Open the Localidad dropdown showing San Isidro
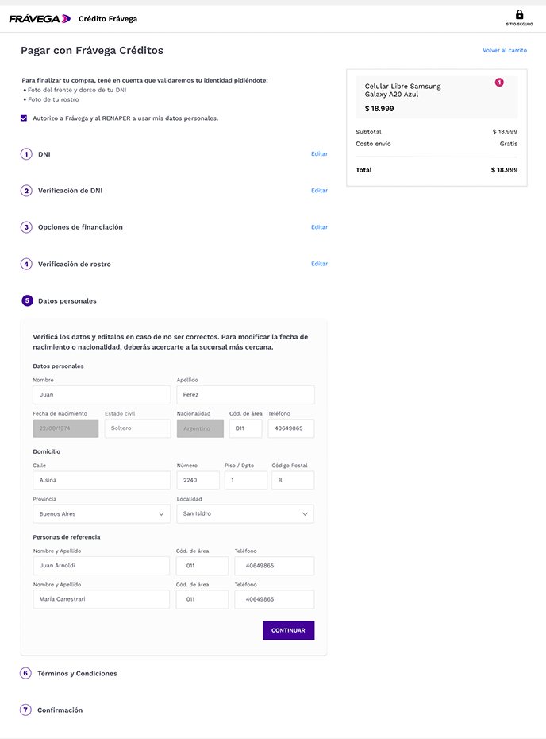 [x=245, y=513]
